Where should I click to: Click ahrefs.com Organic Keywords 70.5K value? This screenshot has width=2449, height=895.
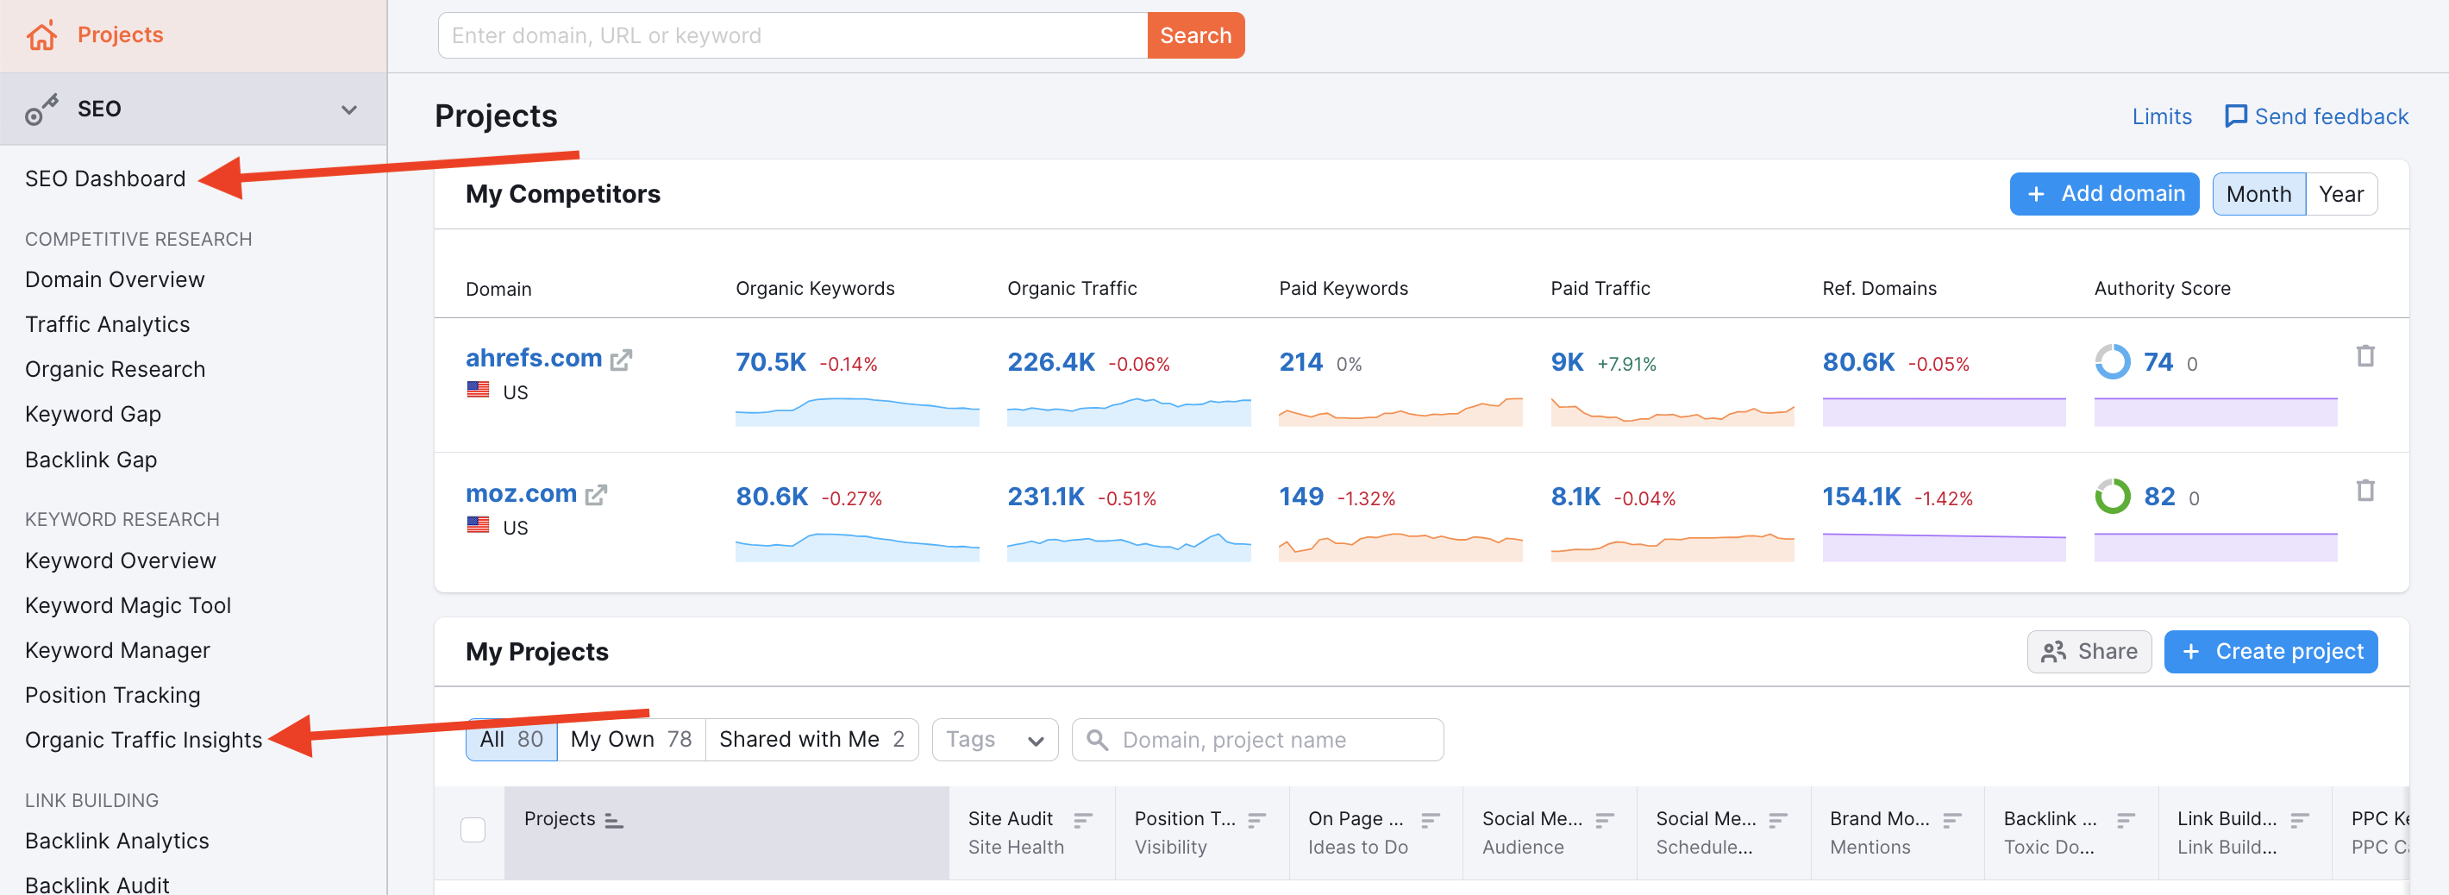tap(771, 363)
